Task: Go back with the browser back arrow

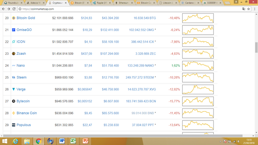Action: point(4,9)
